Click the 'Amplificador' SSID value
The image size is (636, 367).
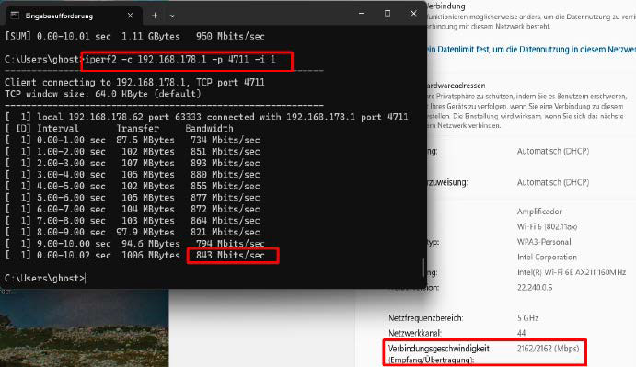coord(539,212)
